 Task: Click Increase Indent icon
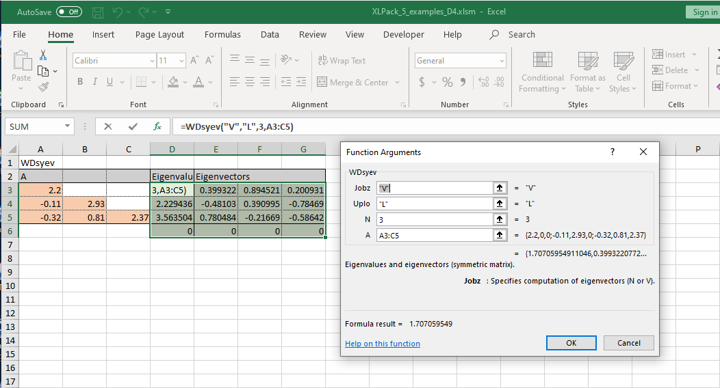(301, 82)
